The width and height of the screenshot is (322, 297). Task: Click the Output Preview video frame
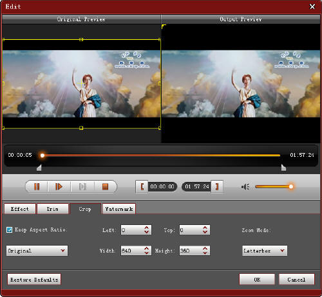point(241,84)
